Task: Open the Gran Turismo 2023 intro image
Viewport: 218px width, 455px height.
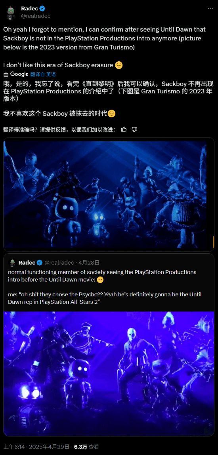Action: pos(109,194)
